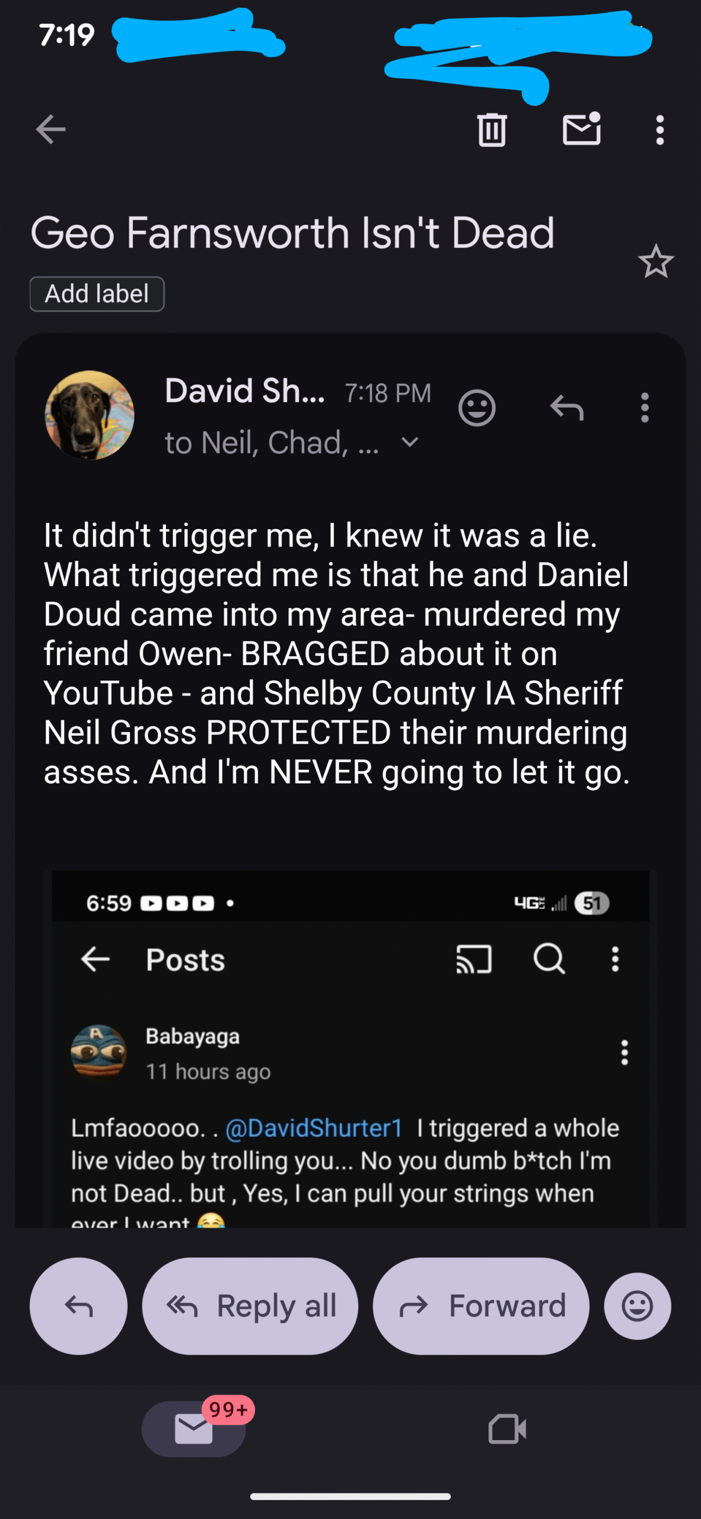Tap the @DavidShurter1 mention in screenshot
701x1519 pixels.
pyautogui.click(x=314, y=1128)
